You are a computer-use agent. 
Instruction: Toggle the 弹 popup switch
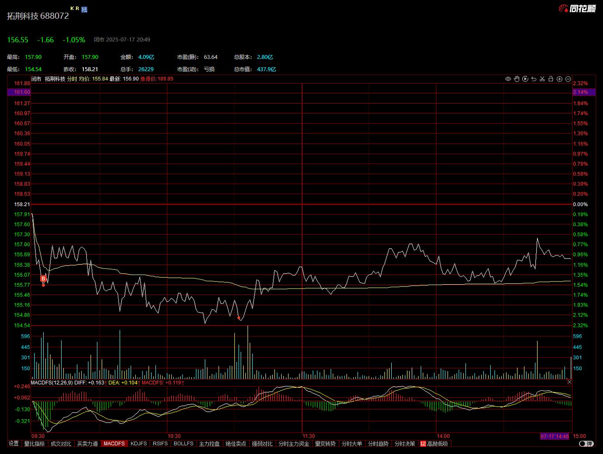point(586,444)
